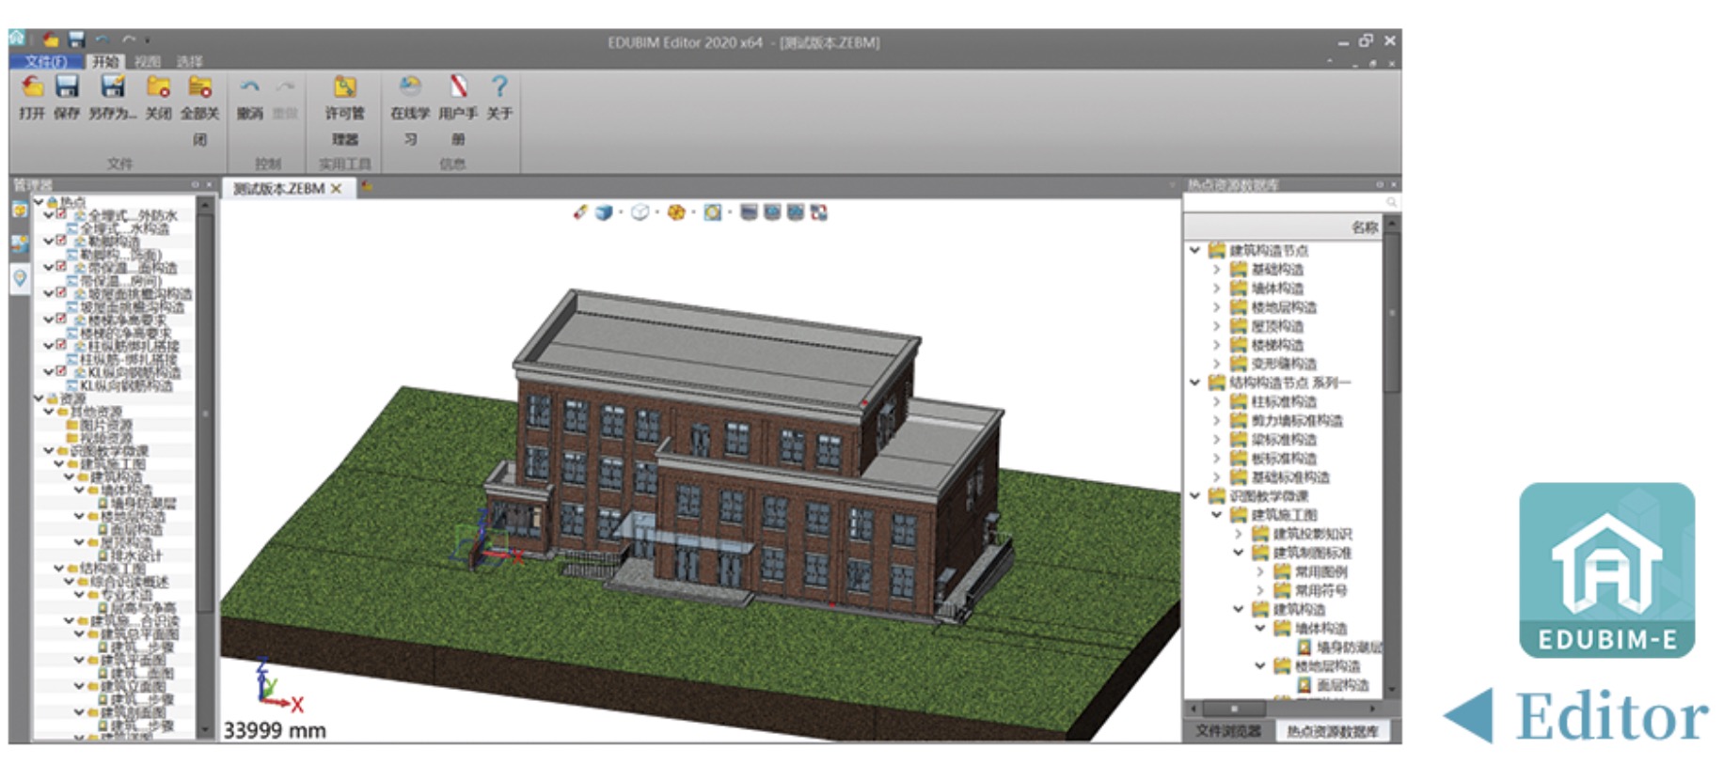Collapse 识图教学微课 in right panel

(1194, 495)
